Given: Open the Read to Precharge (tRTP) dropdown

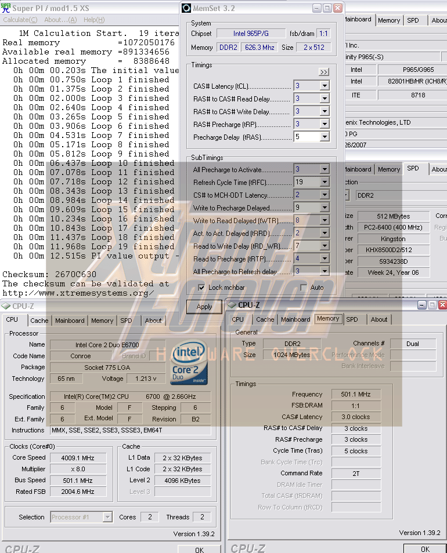Looking at the screenshot, I should click(x=325, y=259).
